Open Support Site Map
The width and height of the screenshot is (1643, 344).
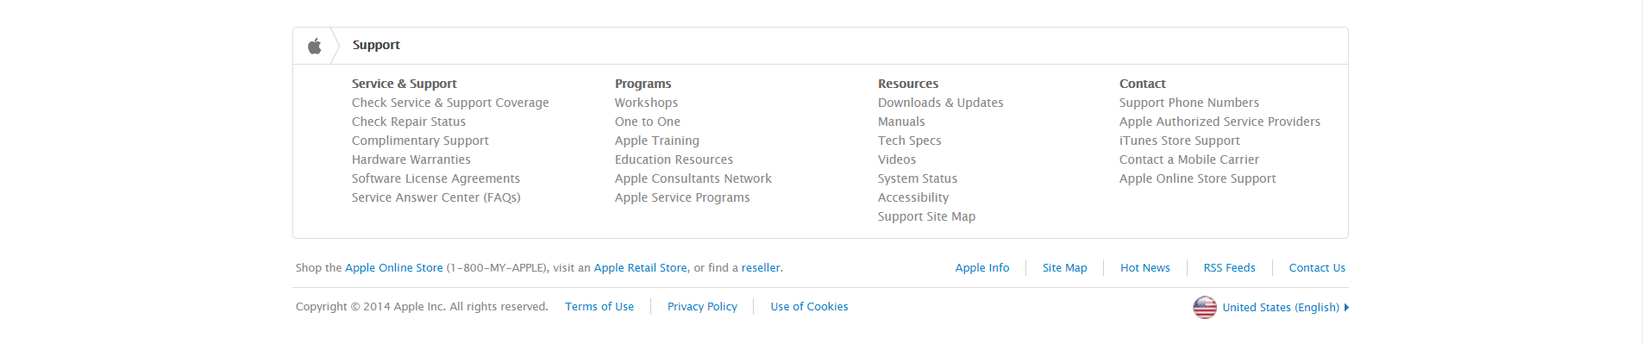(926, 216)
